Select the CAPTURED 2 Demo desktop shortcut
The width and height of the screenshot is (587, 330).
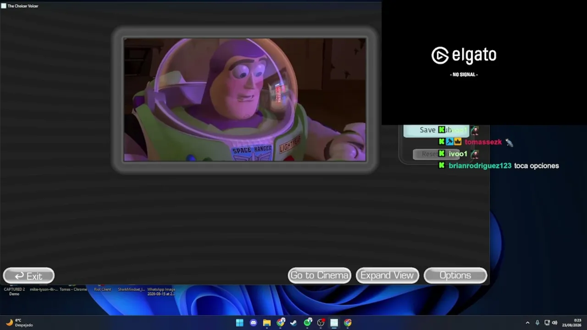(14, 291)
